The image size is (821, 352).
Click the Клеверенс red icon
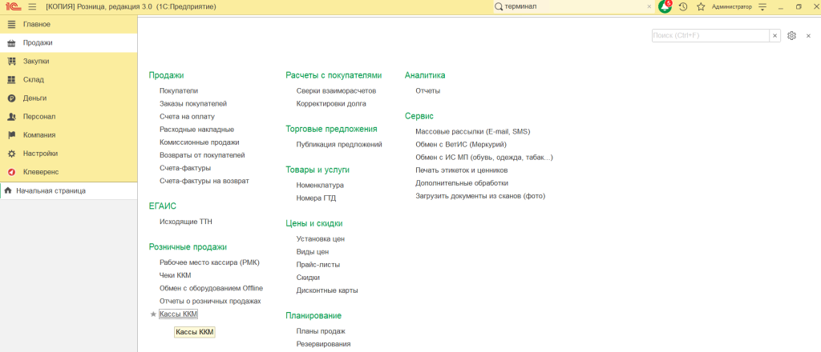click(x=11, y=172)
